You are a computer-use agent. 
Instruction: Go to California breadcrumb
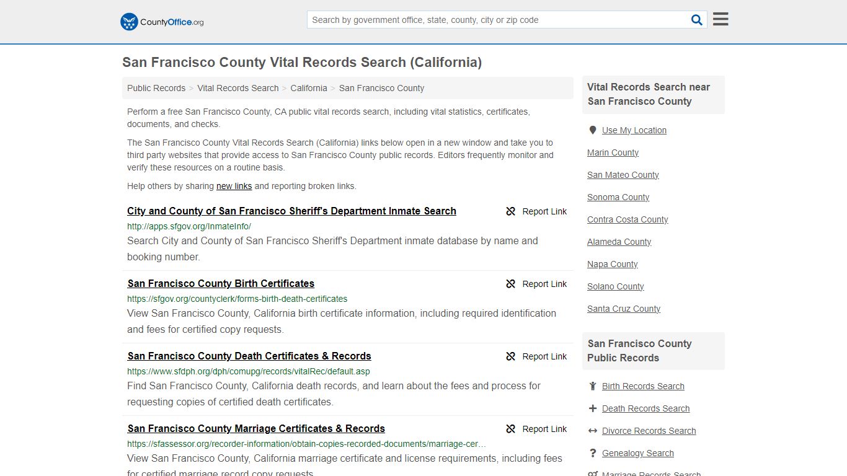(x=309, y=88)
